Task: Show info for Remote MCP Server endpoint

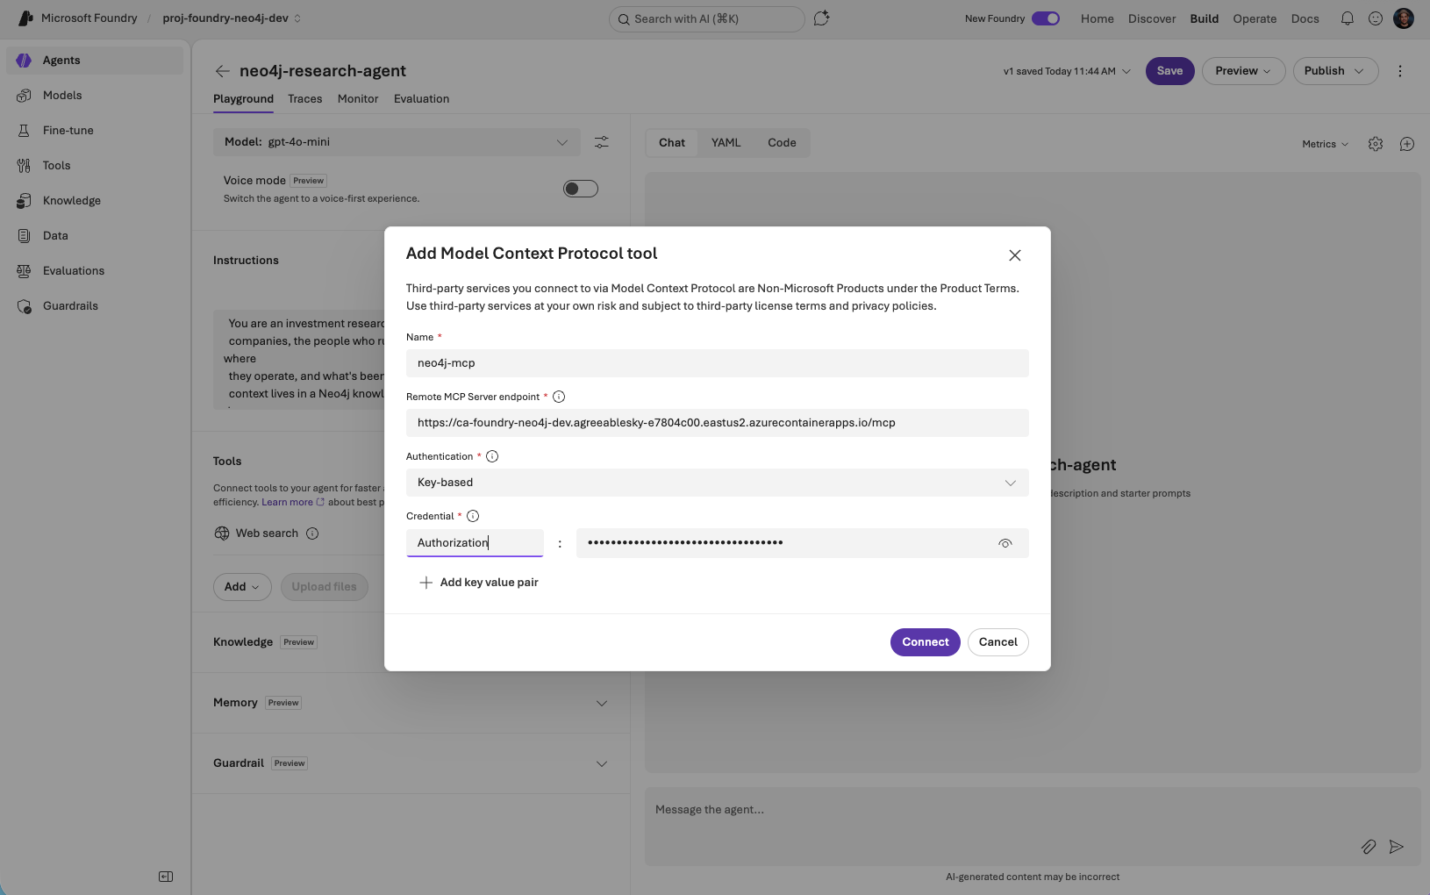Action: (x=559, y=397)
